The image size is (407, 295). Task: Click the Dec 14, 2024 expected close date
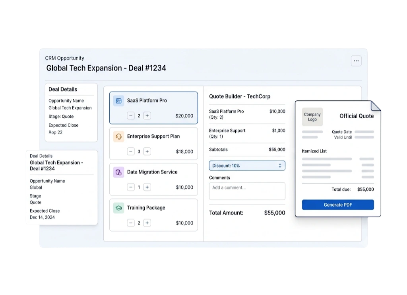(x=42, y=217)
